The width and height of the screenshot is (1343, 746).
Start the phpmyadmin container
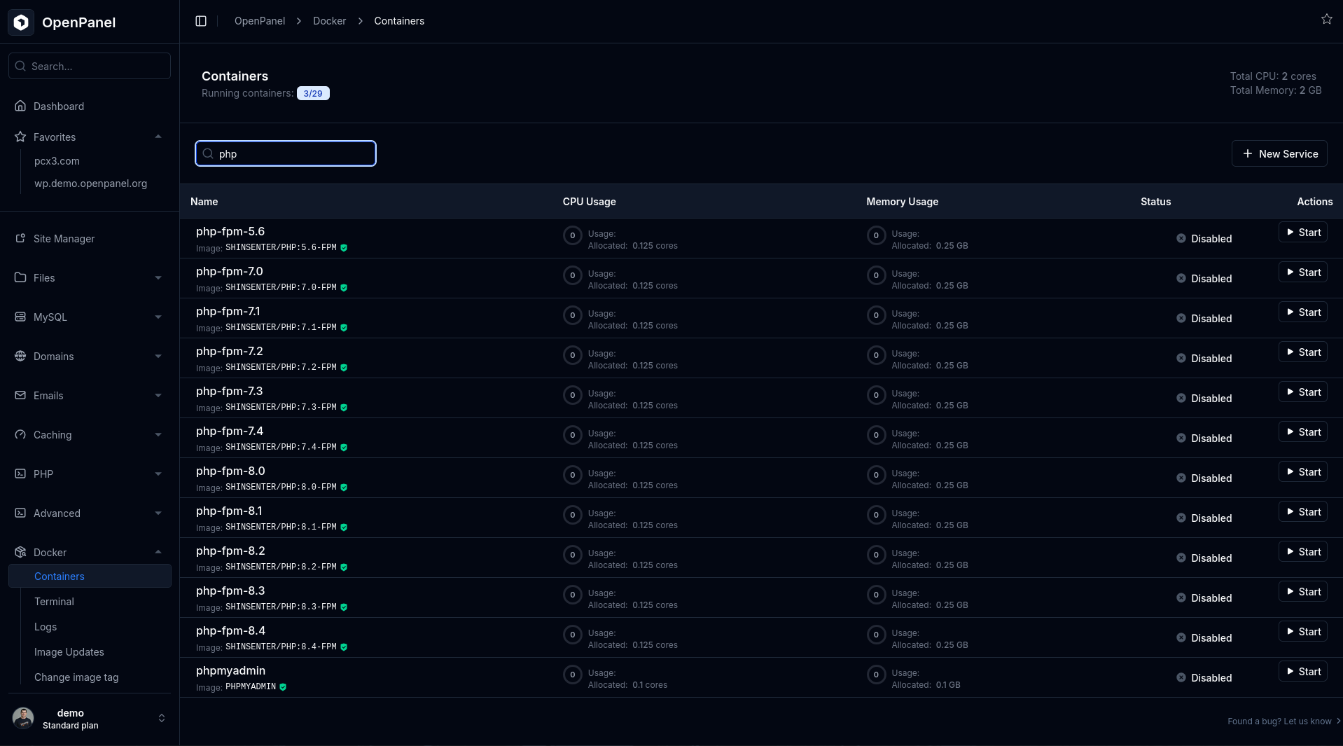click(x=1303, y=672)
